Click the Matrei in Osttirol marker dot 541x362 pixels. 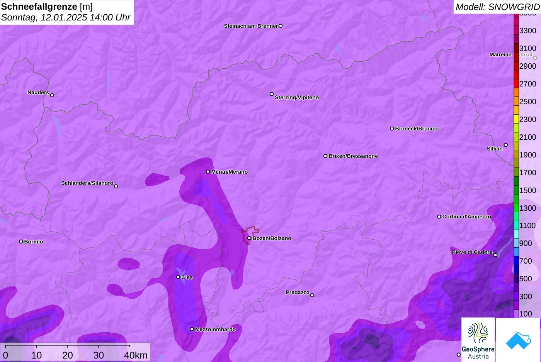(535, 58)
